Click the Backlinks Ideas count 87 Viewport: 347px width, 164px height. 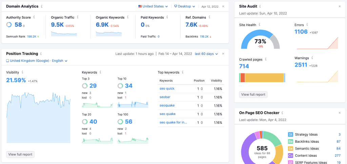[x=339, y=141]
